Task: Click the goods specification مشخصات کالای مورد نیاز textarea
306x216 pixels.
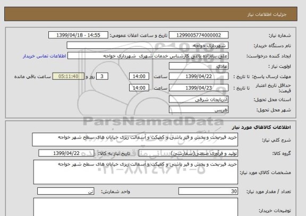Action: [x=135, y=172]
